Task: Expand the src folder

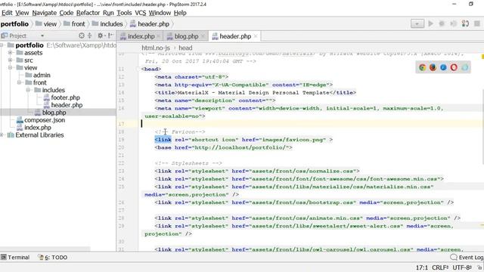Action: coord(11,60)
